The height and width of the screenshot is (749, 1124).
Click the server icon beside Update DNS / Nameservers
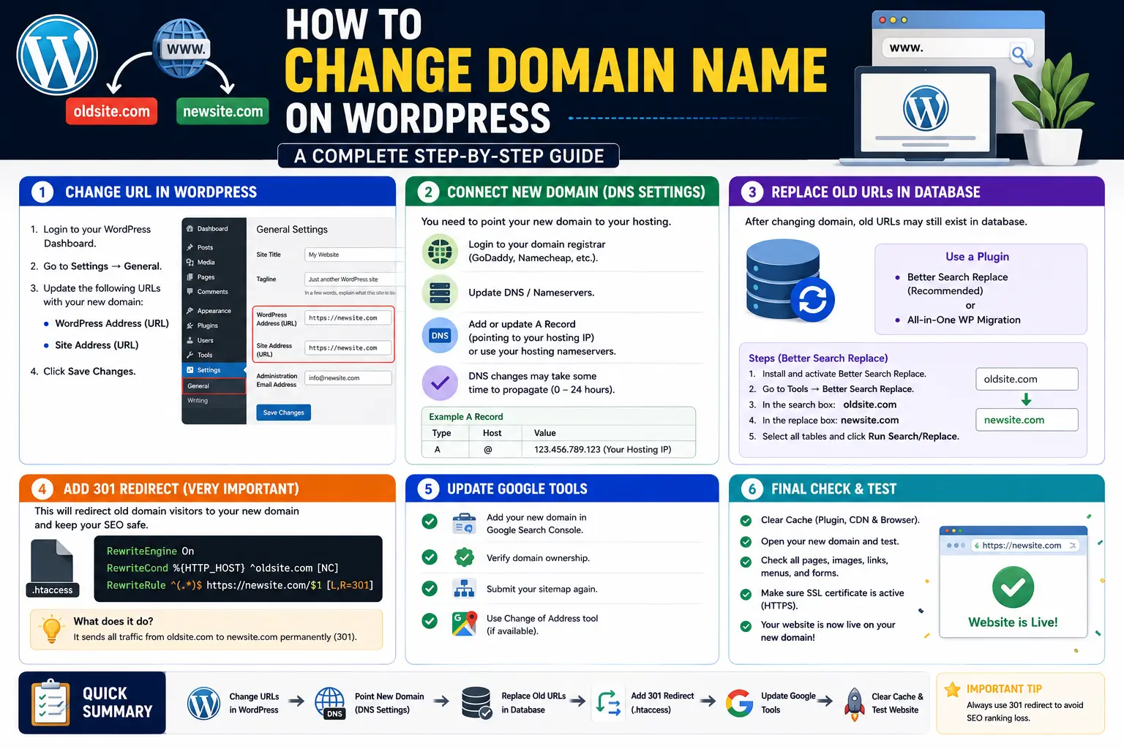click(440, 293)
